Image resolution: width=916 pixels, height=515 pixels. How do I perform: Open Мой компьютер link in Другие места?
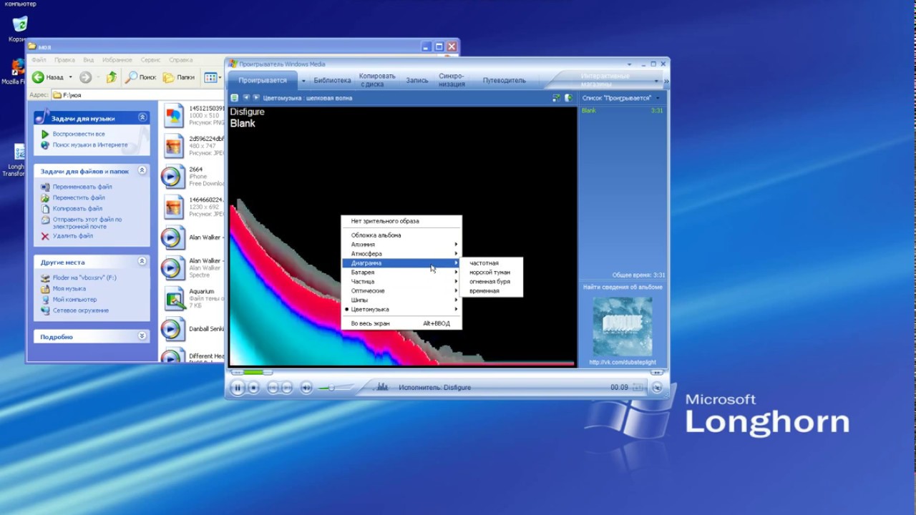click(x=74, y=300)
